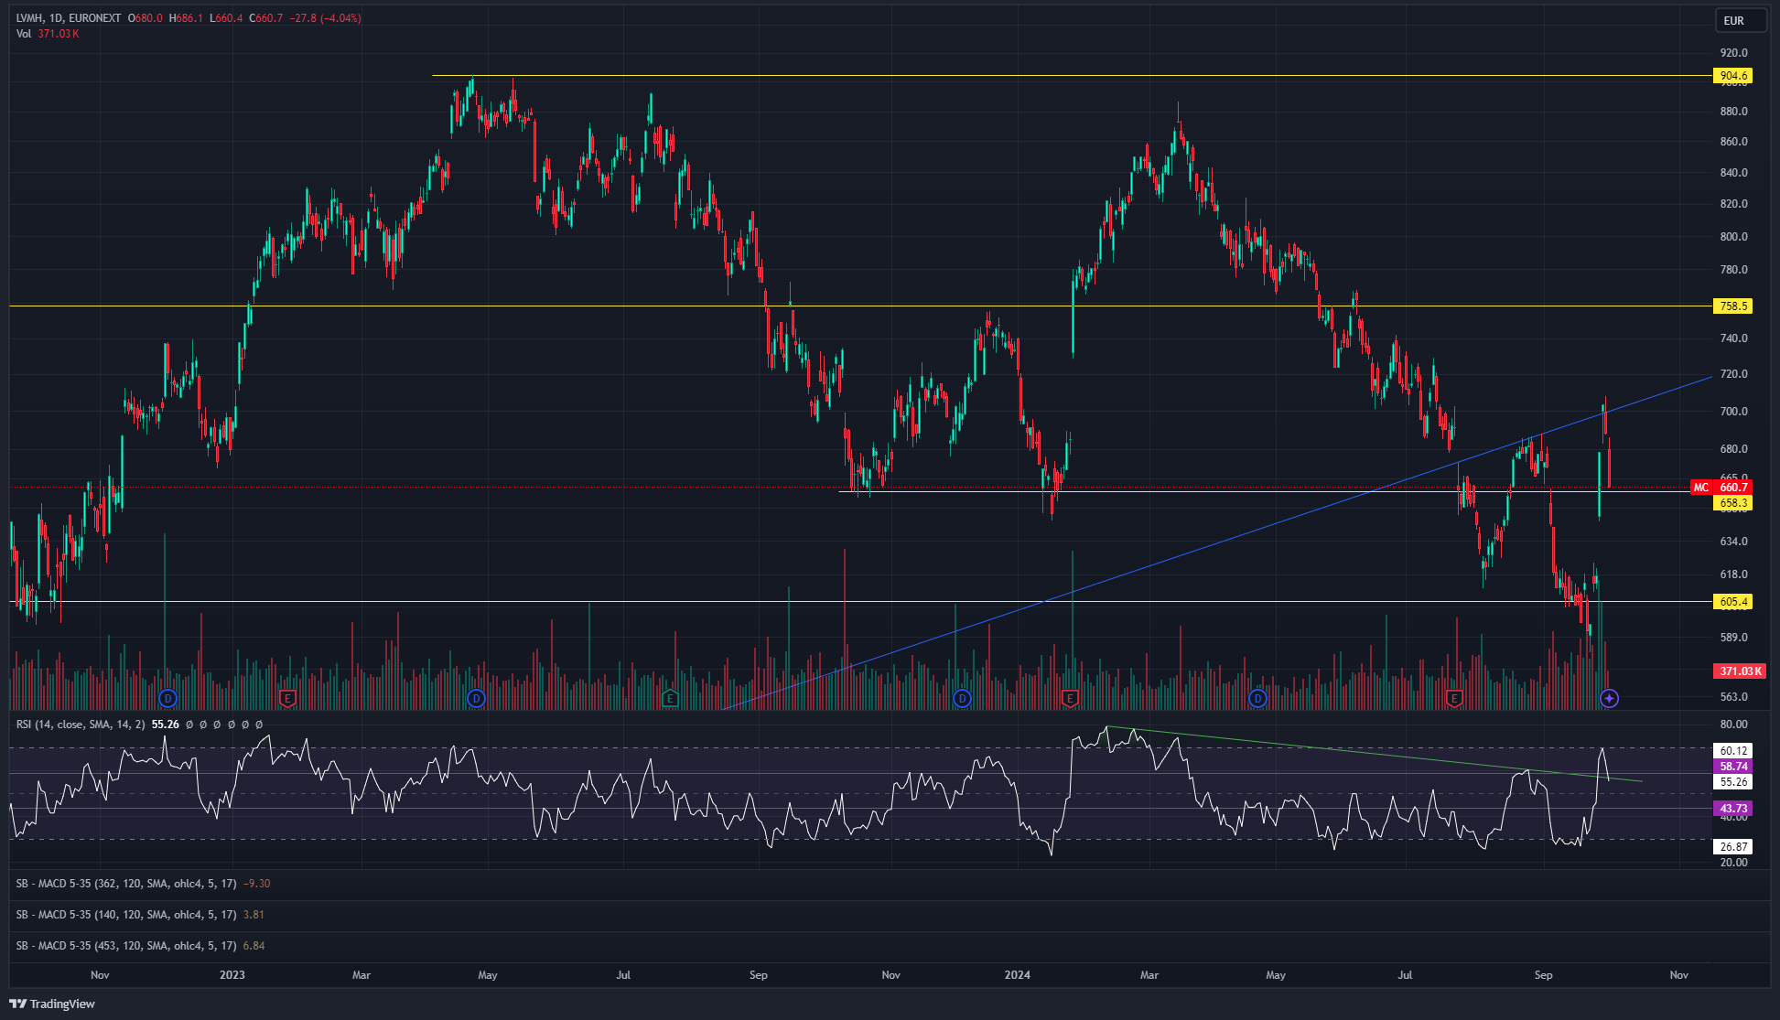Click the dividend D marker near December 2023
The width and height of the screenshot is (1780, 1020).
click(x=962, y=699)
